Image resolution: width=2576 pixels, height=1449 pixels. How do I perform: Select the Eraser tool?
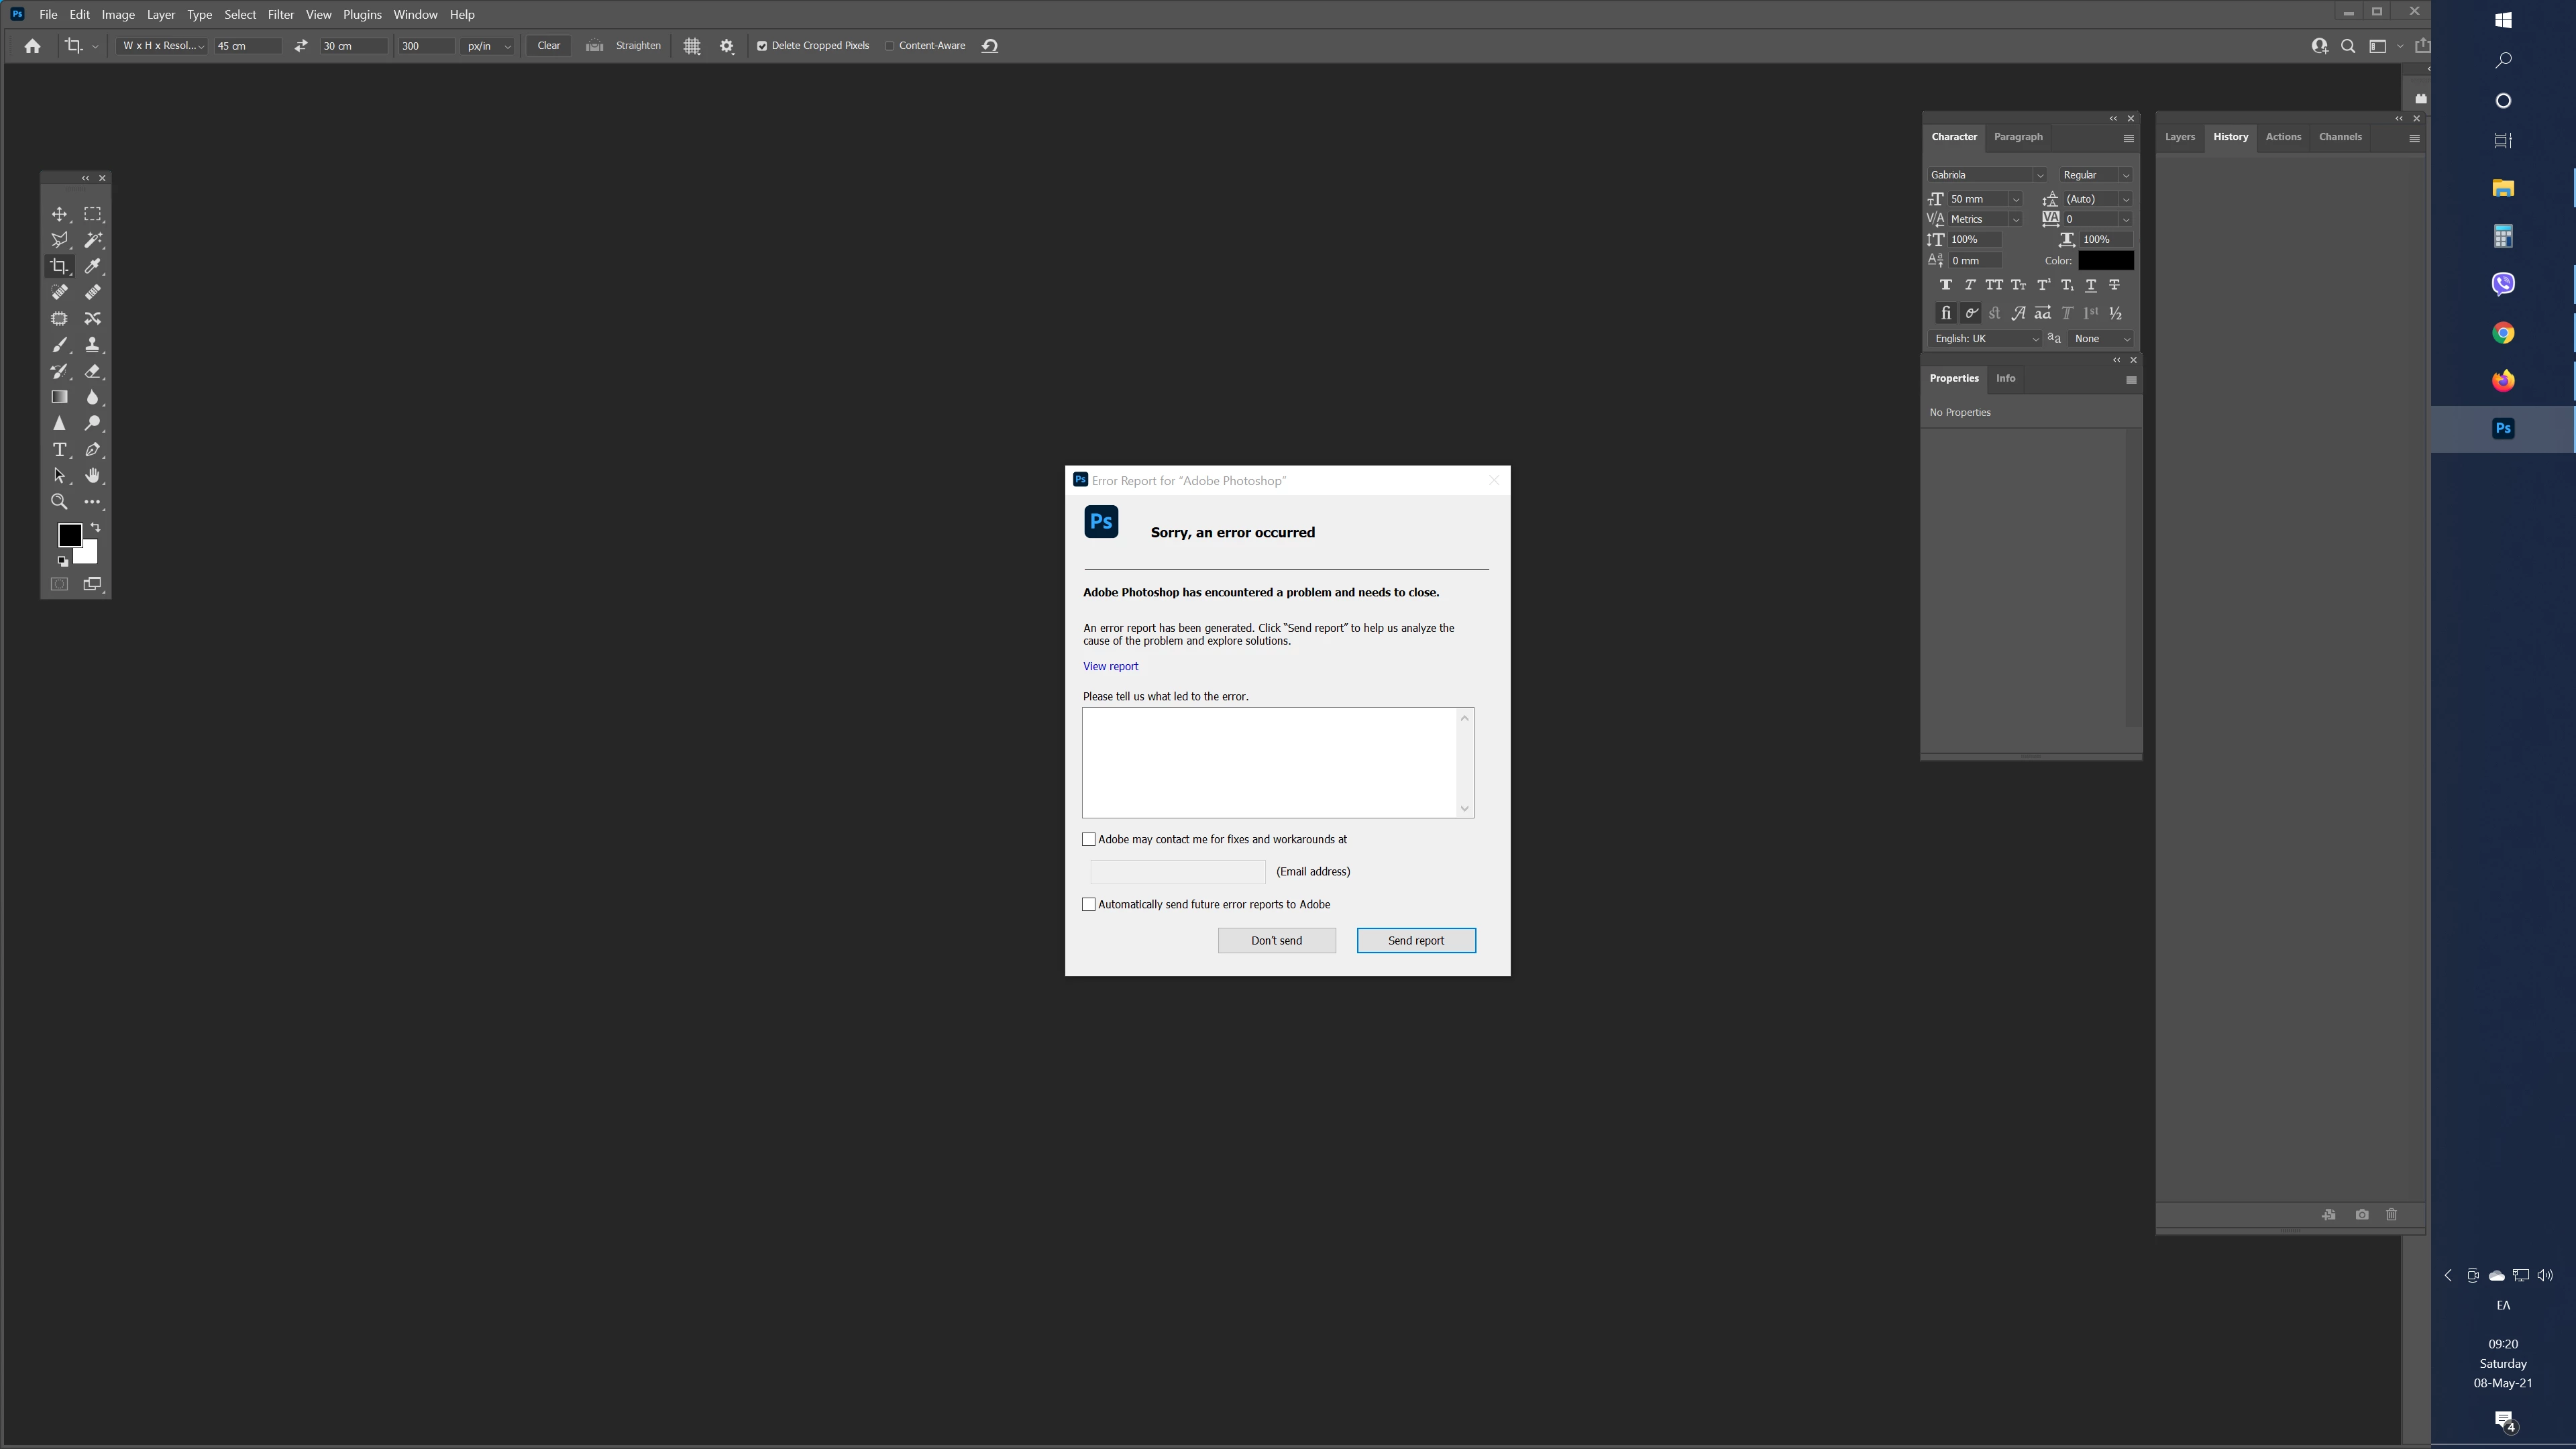pyautogui.click(x=92, y=371)
